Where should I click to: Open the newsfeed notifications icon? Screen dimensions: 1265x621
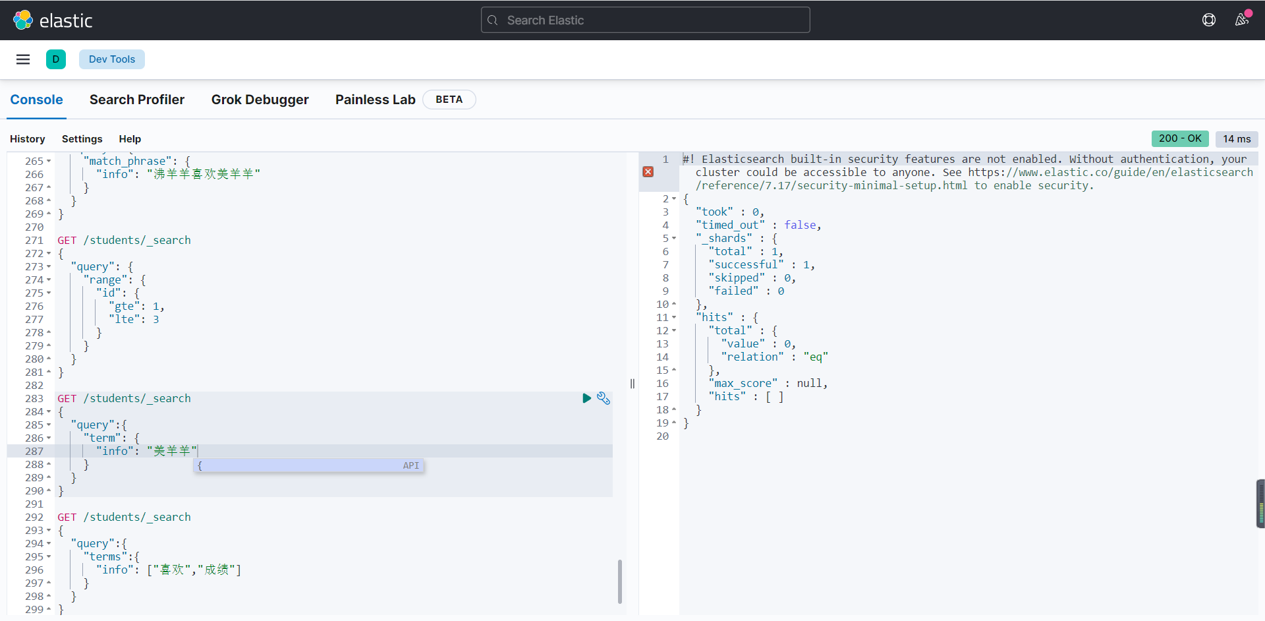[x=1242, y=20]
